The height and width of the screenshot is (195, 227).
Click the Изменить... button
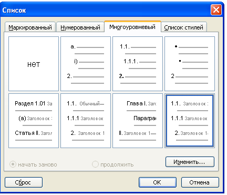click(190, 162)
